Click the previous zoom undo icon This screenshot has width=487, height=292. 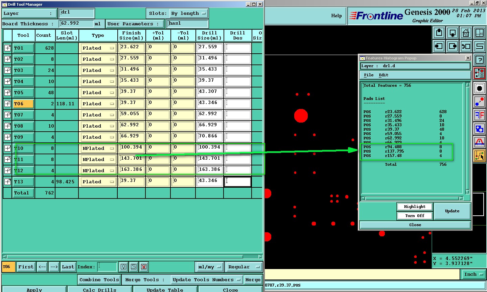[466, 46]
